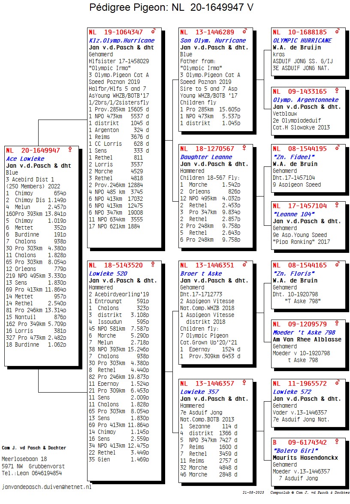This screenshot has height=504, width=350.
Task: Click the Pédigree Pigeon page title
Action: tap(171, 7)
